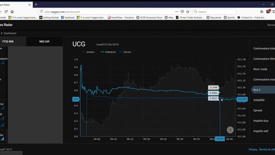275x155 pixels.
Task: Open the Privacy link in footer
Action: click(253, 149)
